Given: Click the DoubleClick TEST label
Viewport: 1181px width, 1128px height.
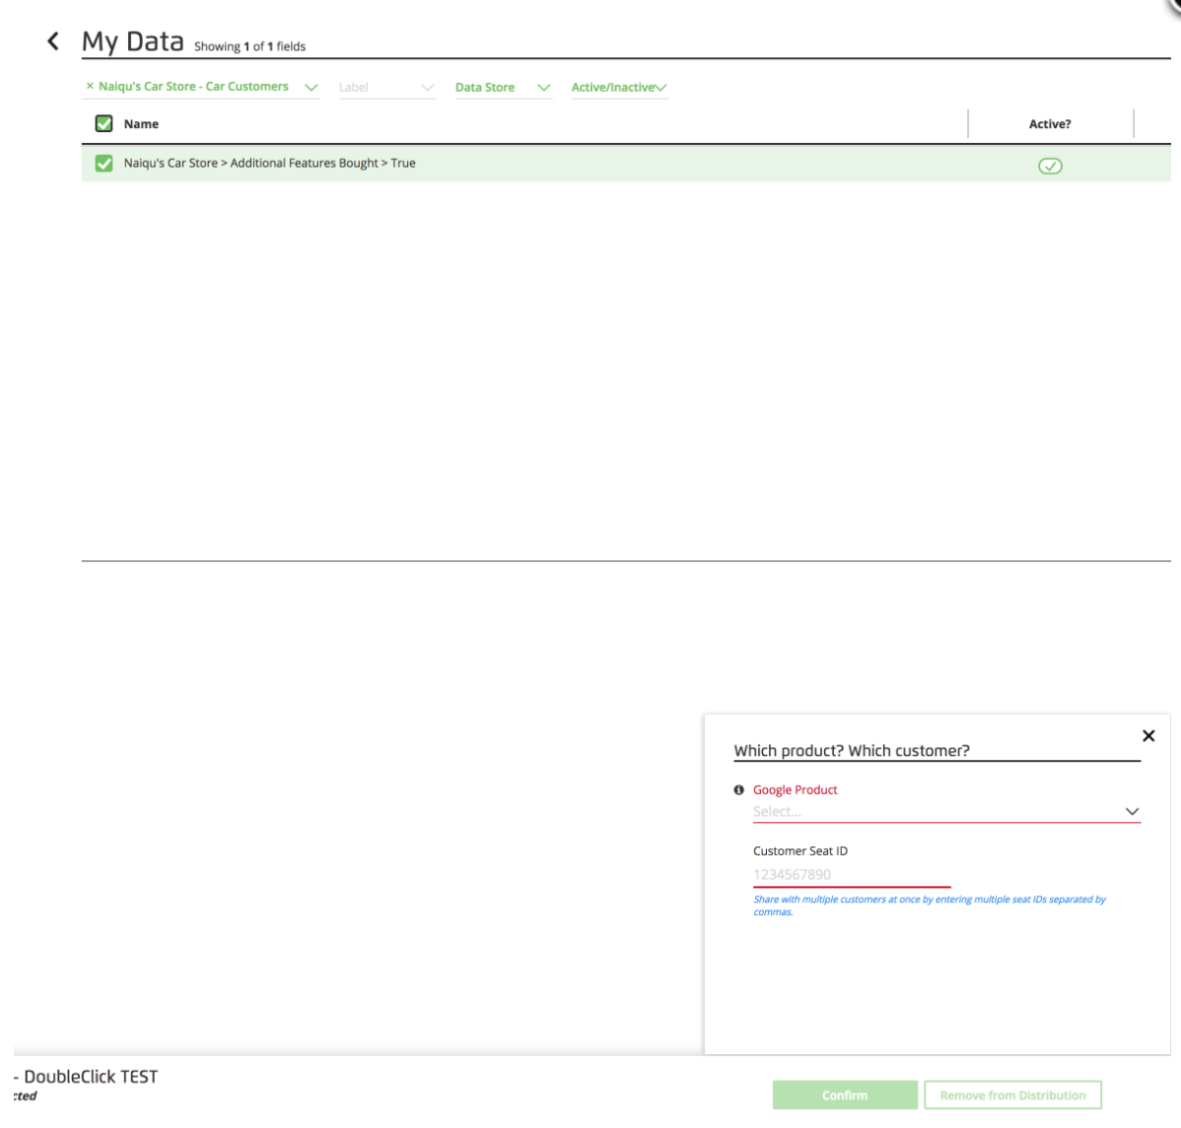Looking at the screenshot, I should (x=91, y=1077).
